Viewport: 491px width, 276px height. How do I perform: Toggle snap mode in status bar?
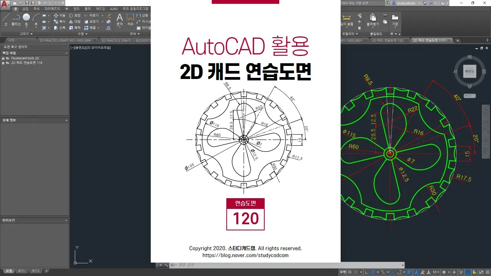pyautogui.click(x=356, y=272)
